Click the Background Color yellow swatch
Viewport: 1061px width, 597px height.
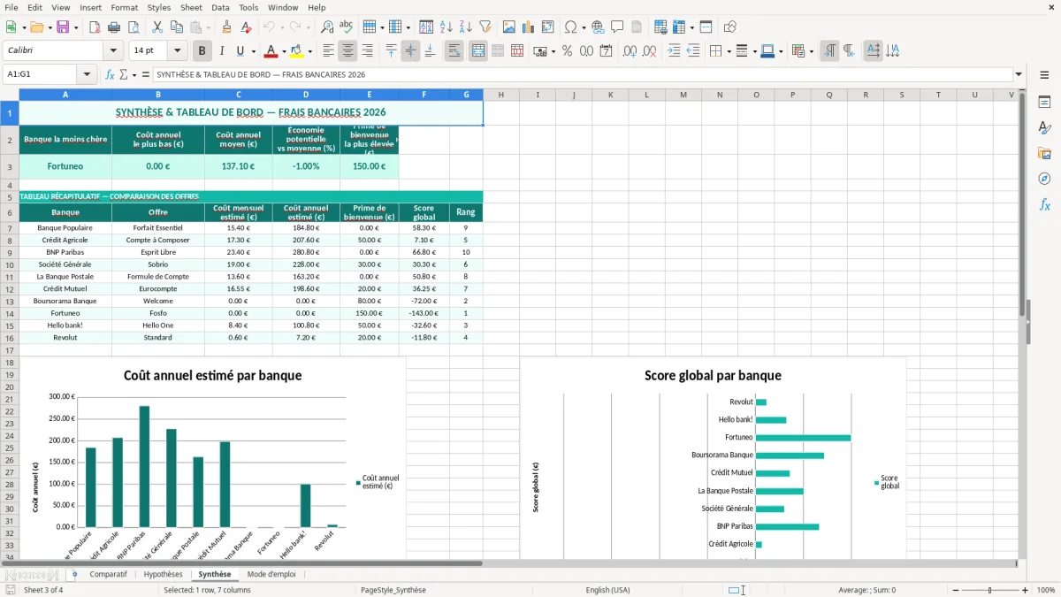(x=297, y=51)
